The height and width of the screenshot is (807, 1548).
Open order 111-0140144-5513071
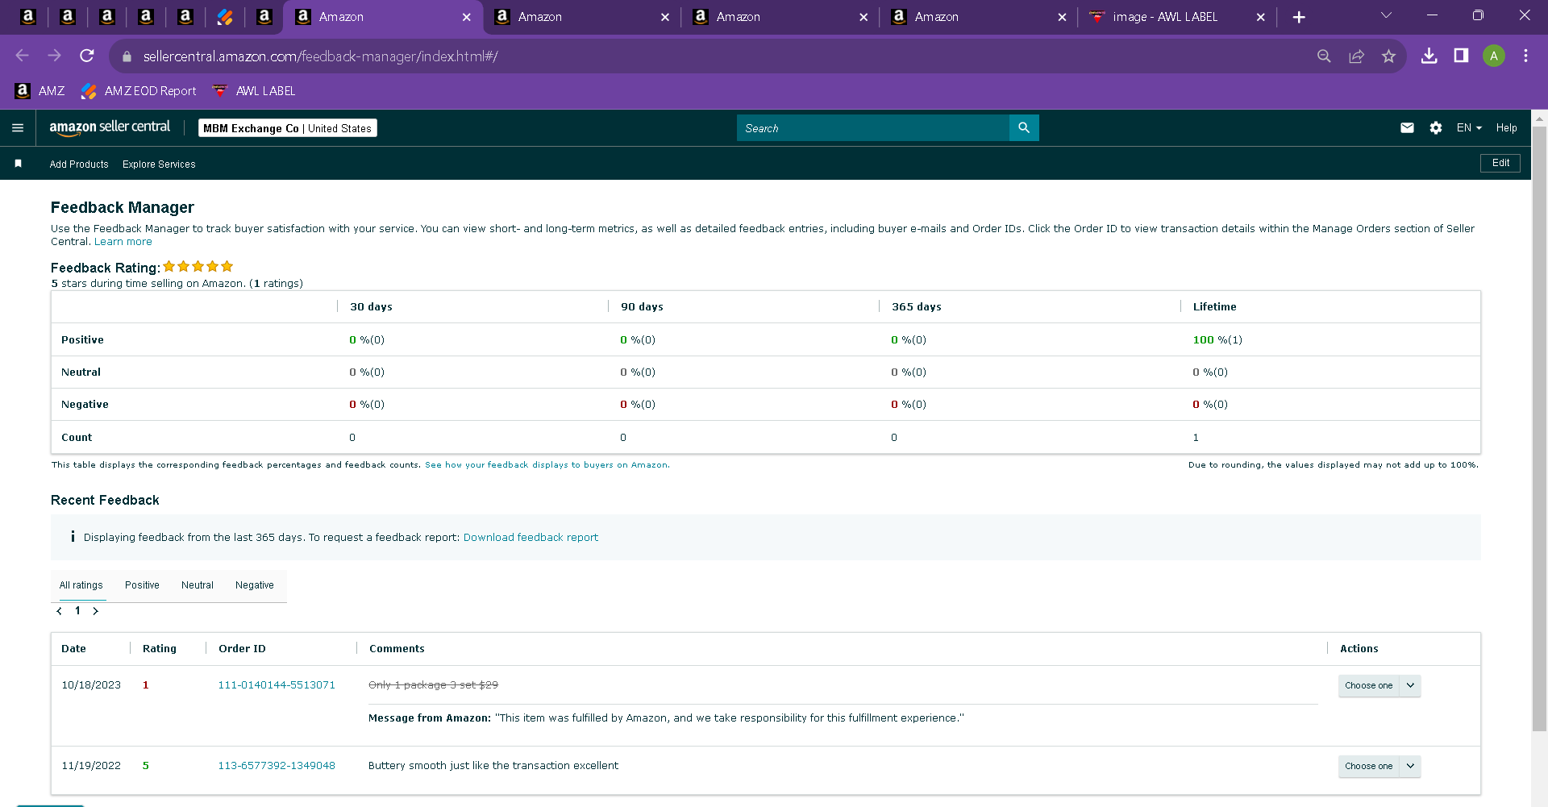(x=277, y=685)
